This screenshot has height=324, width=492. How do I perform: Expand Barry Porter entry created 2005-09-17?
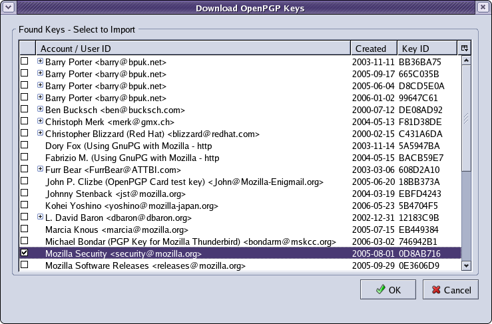point(40,73)
